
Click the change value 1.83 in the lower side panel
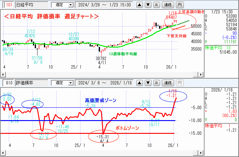point(233,111)
